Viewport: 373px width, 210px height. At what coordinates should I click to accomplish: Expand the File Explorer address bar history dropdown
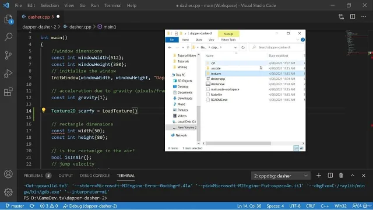(x=235, y=47)
